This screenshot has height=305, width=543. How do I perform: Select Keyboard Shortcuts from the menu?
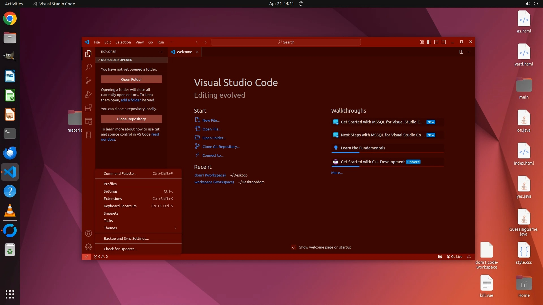click(120, 206)
